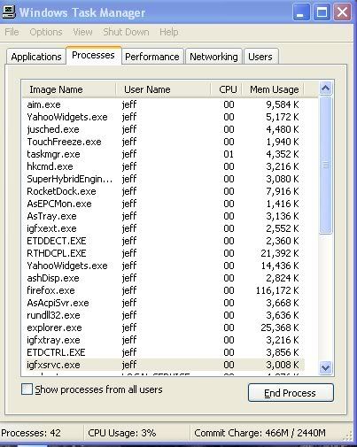357x447 pixels.
Task: Click the End Process button
Action: click(x=291, y=393)
